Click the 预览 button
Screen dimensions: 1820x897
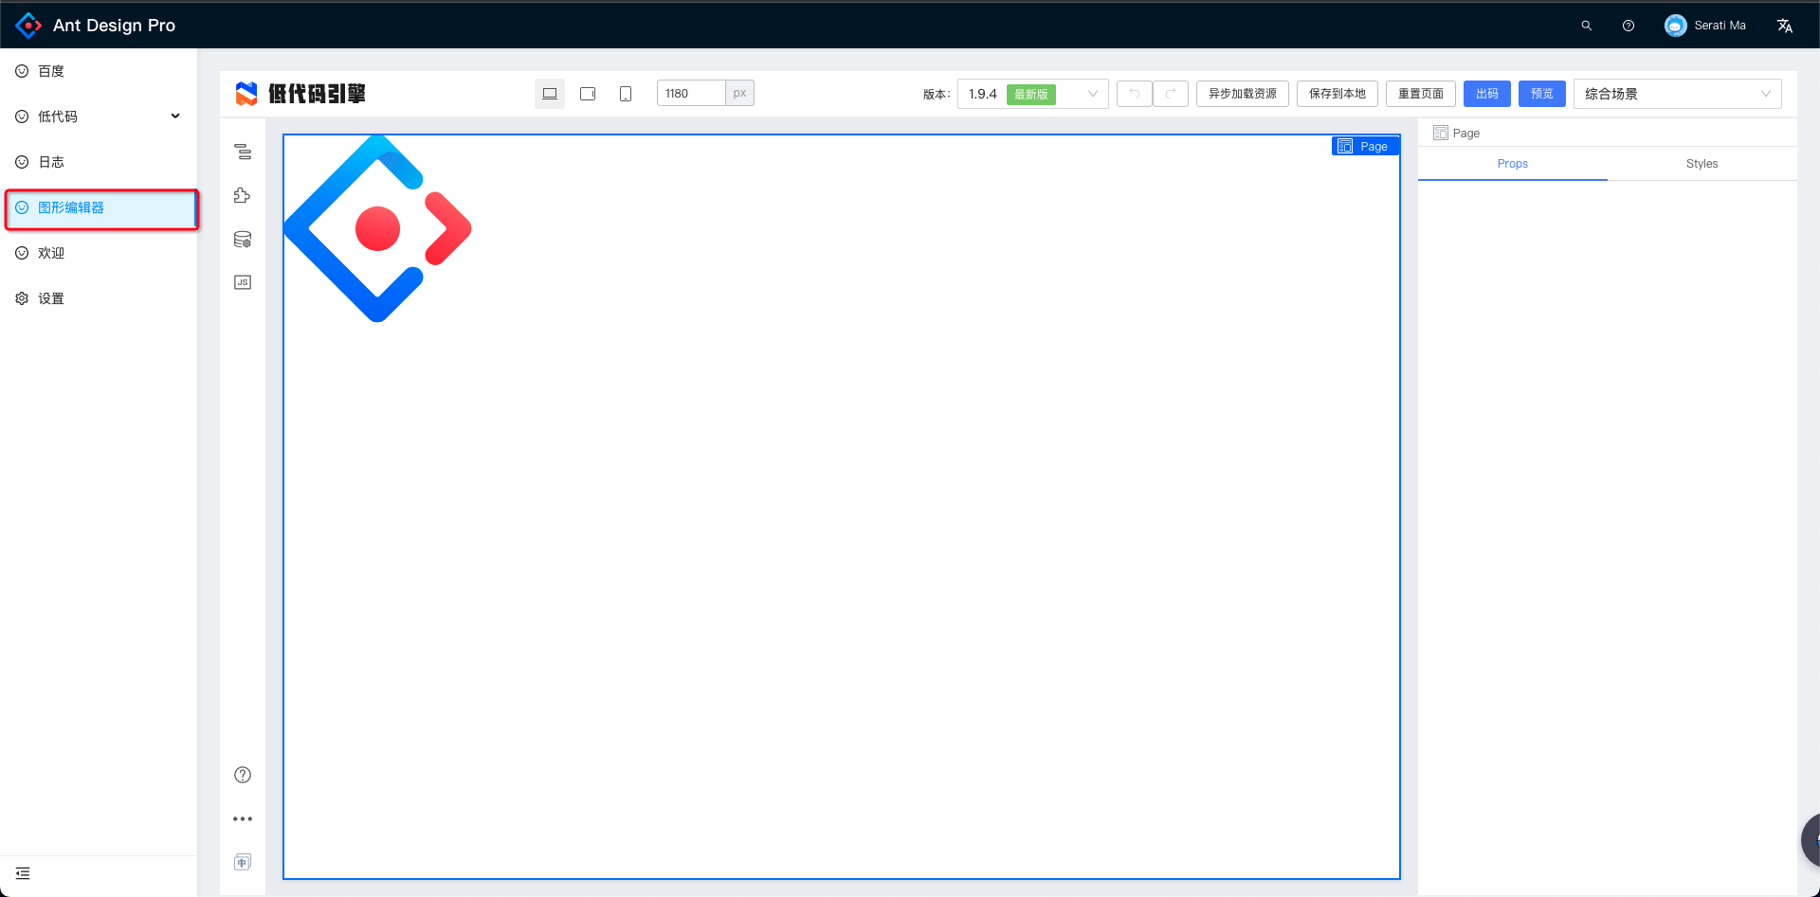pyautogui.click(x=1542, y=94)
